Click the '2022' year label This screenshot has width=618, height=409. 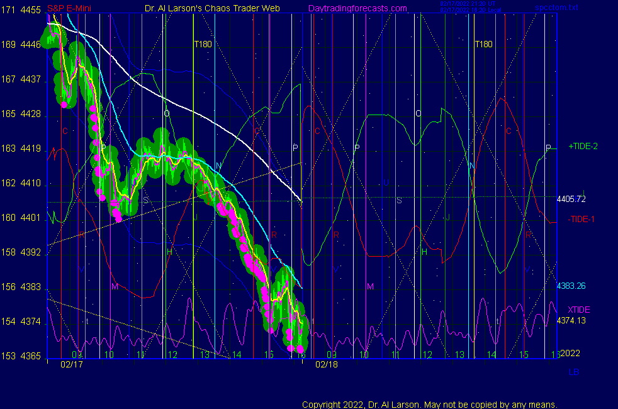pyautogui.click(x=570, y=353)
